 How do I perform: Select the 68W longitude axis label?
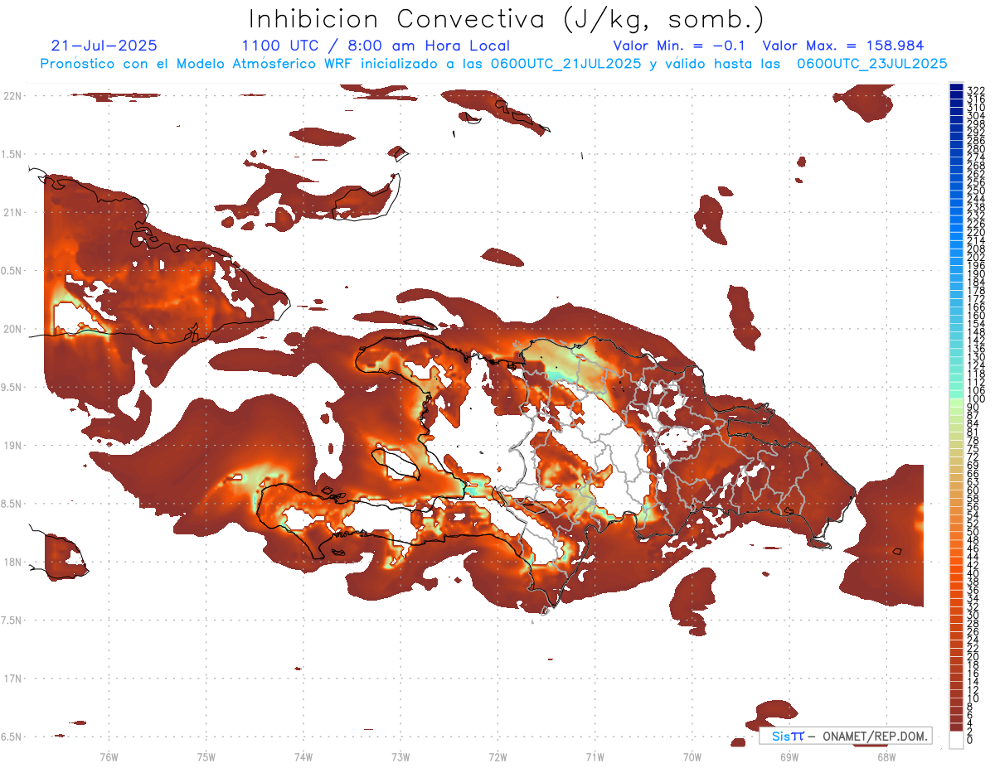[886, 756]
